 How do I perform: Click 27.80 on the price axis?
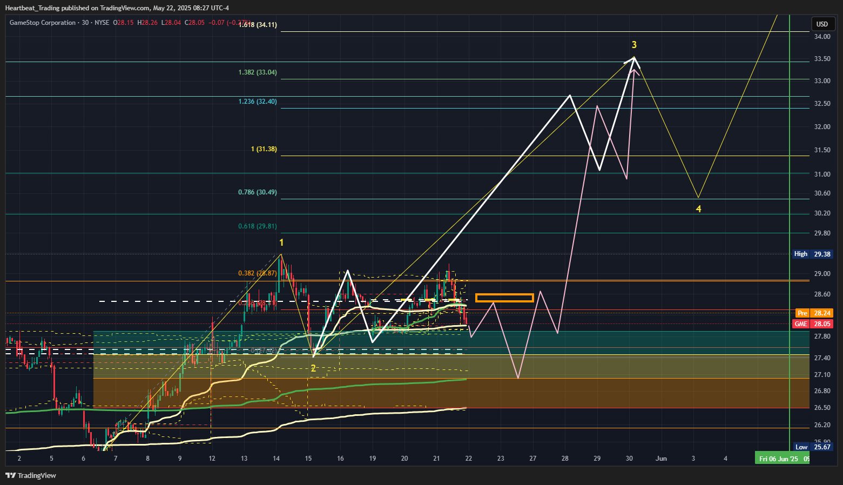[822, 336]
